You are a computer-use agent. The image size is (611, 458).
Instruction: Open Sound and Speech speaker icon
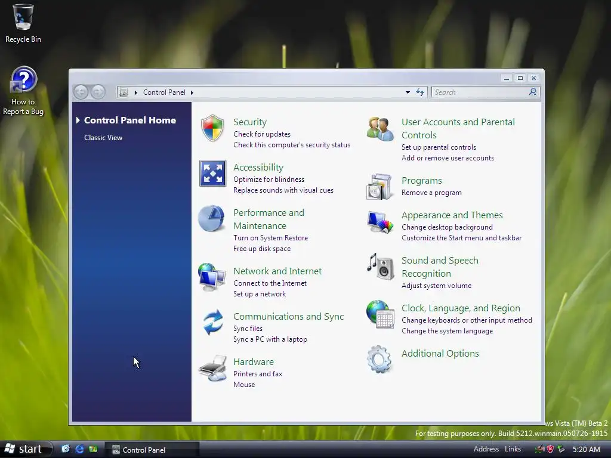click(380, 267)
